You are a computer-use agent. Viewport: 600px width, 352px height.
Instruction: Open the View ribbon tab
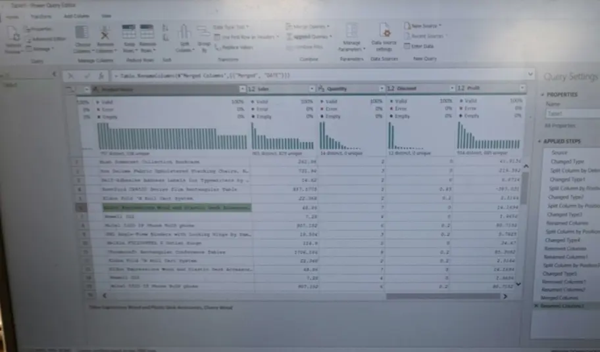106,16
